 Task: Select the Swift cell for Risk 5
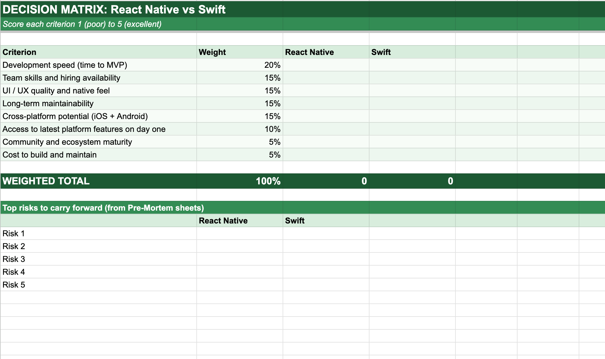(x=326, y=285)
